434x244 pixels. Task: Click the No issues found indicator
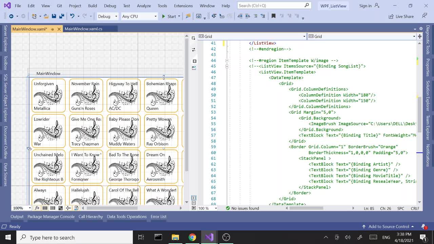(x=242, y=208)
